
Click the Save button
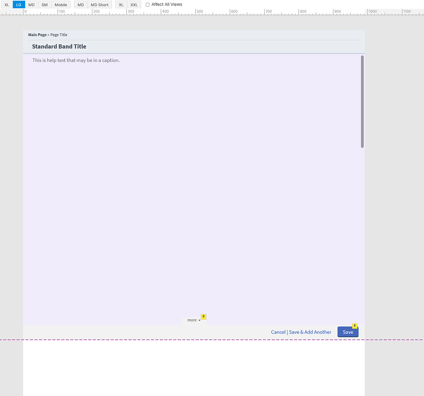[348, 332]
